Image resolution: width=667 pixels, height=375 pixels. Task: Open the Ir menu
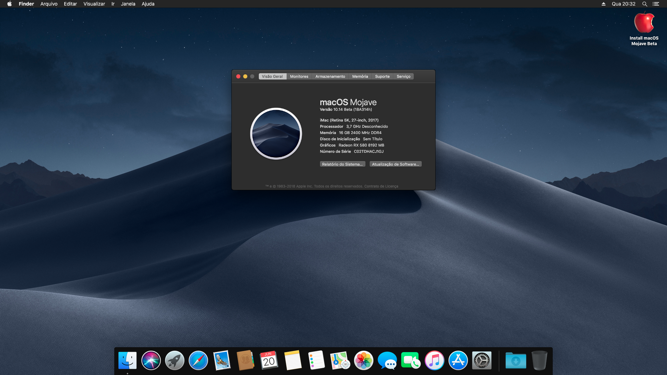pos(113,4)
